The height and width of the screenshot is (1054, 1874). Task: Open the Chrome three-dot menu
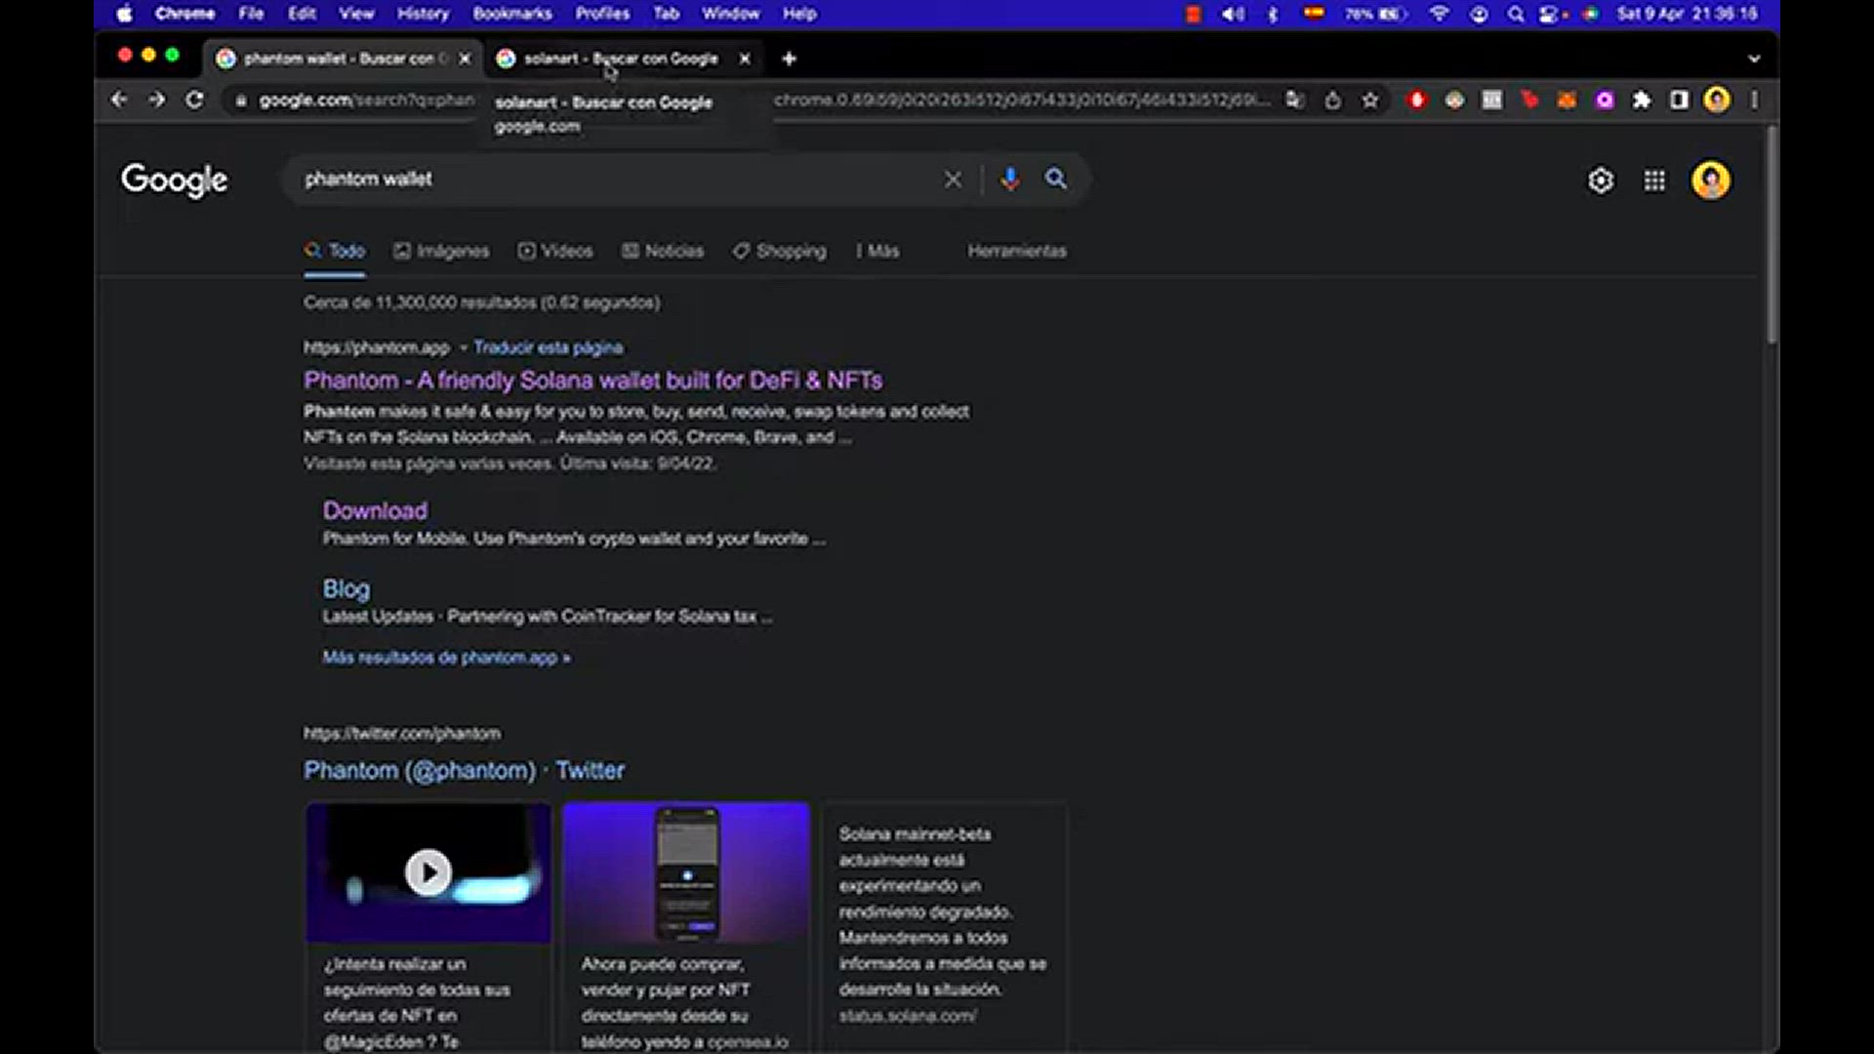[x=1754, y=100]
